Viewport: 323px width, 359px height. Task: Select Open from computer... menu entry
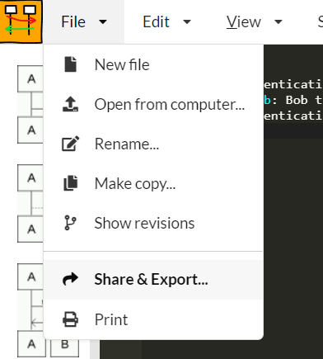(x=153, y=104)
